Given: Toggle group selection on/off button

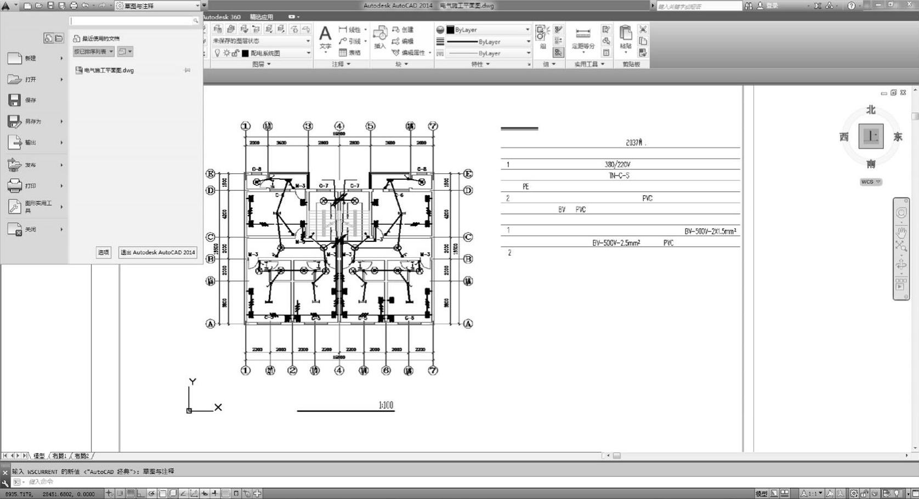Looking at the screenshot, I should (558, 53).
